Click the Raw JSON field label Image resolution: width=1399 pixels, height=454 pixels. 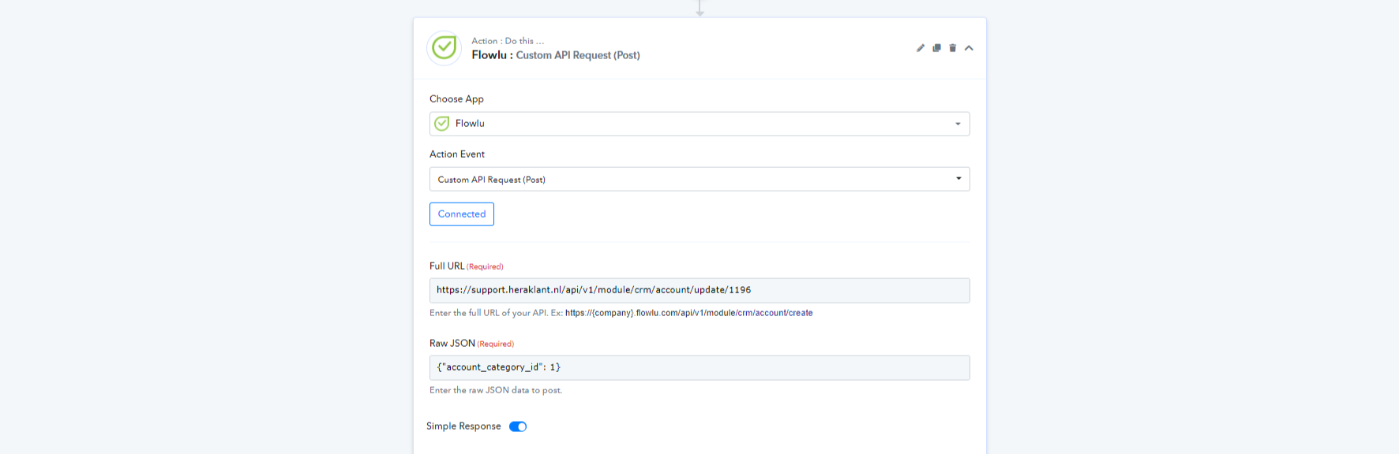[x=452, y=344]
